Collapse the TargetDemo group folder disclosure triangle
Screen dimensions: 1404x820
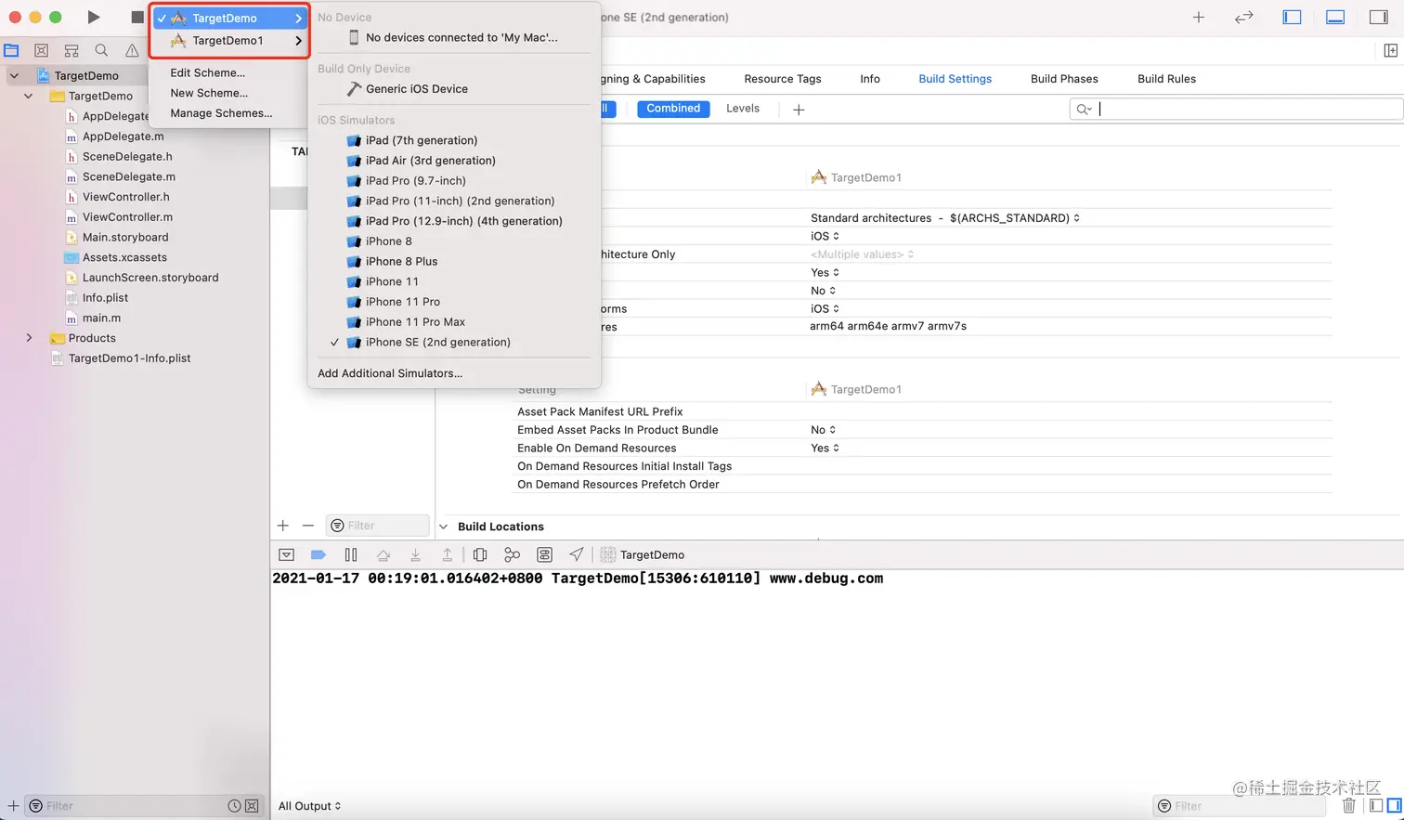pos(29,96)
